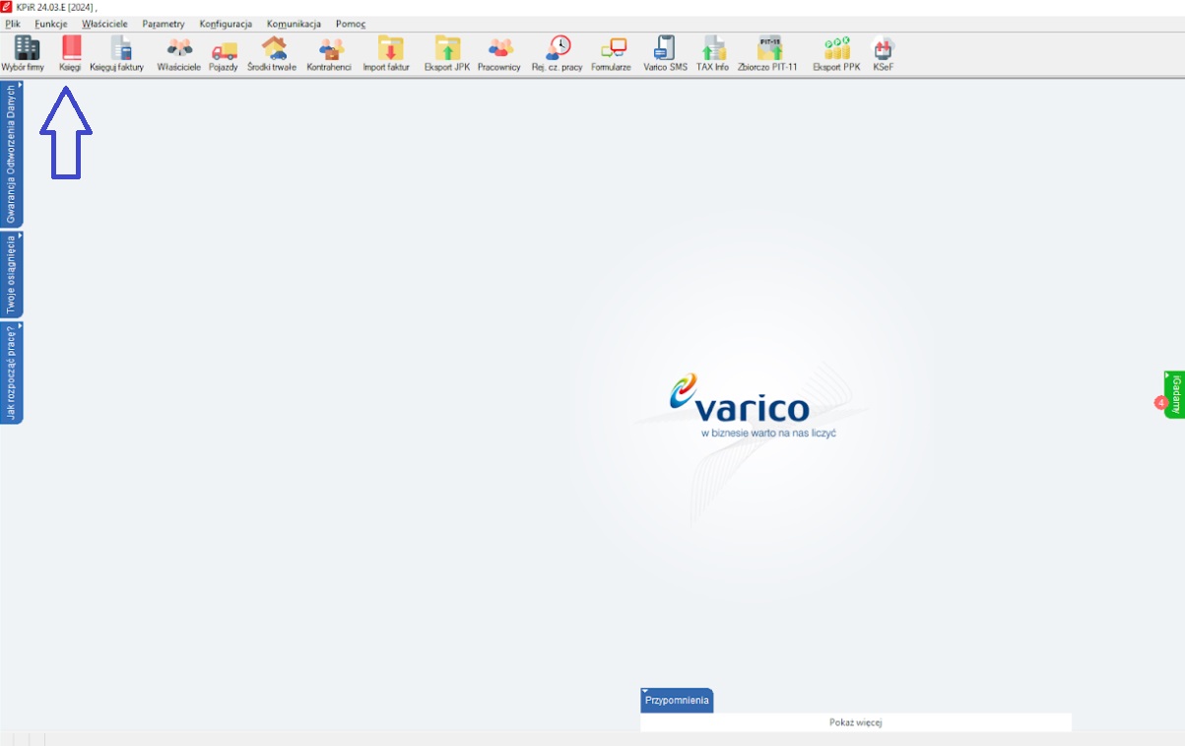Open the Pracownicy icon

[499, 54]
